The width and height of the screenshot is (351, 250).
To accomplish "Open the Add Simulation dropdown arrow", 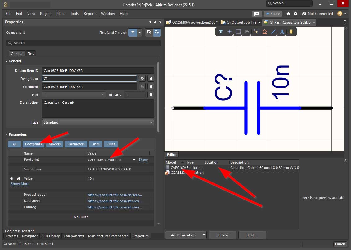I will point(204,235).
